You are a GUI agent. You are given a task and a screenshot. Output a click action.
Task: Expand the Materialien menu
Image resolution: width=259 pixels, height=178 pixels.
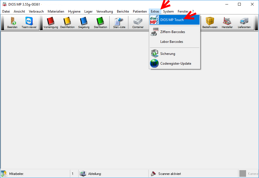point(56,11)
